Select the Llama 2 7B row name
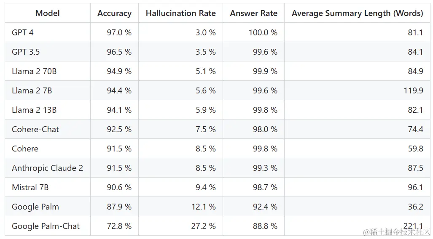Image resolution: width=433 pixels, height=239 pixels. 32,90
